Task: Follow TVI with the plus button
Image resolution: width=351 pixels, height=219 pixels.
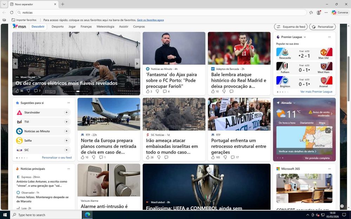Action: [x=66, y=122]
